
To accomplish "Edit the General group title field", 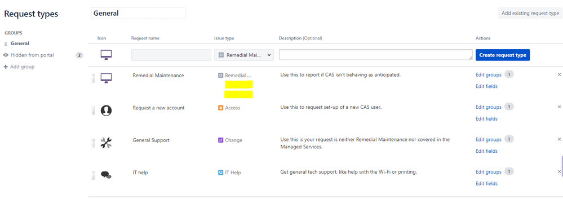I will [139, 13].
